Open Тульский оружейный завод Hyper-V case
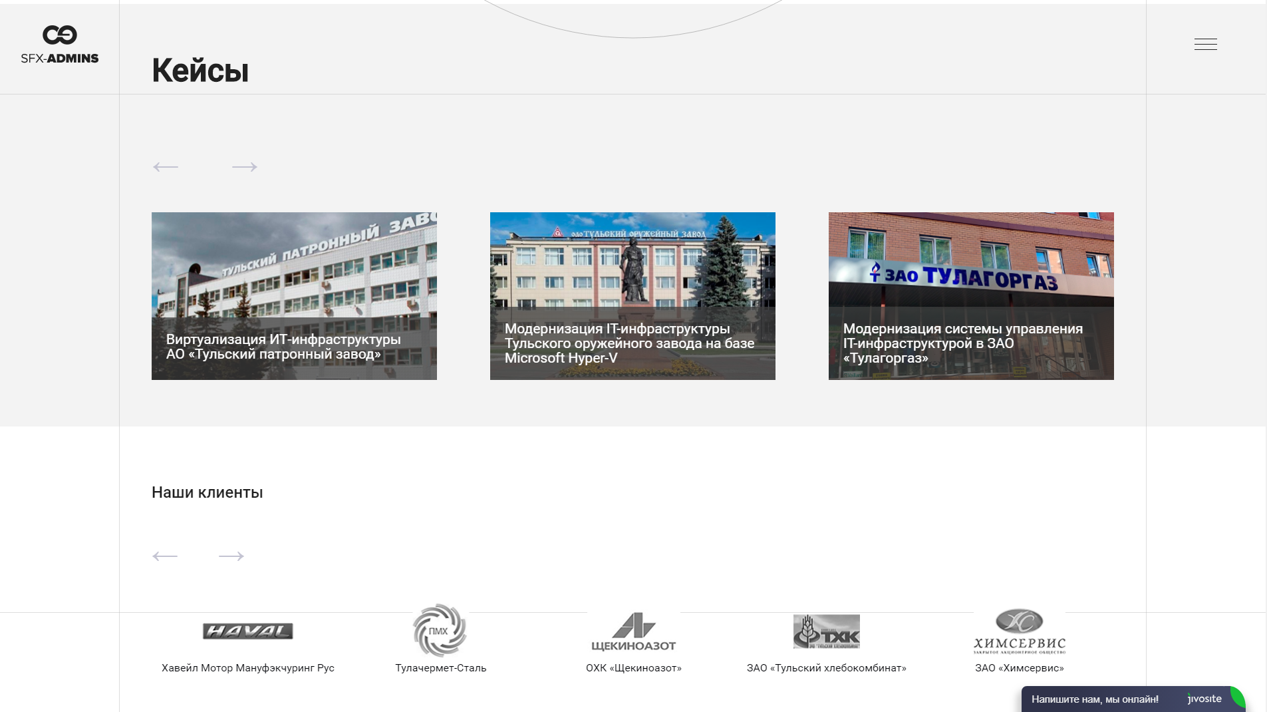1267x712 pixels. click(x=633, y=296)
